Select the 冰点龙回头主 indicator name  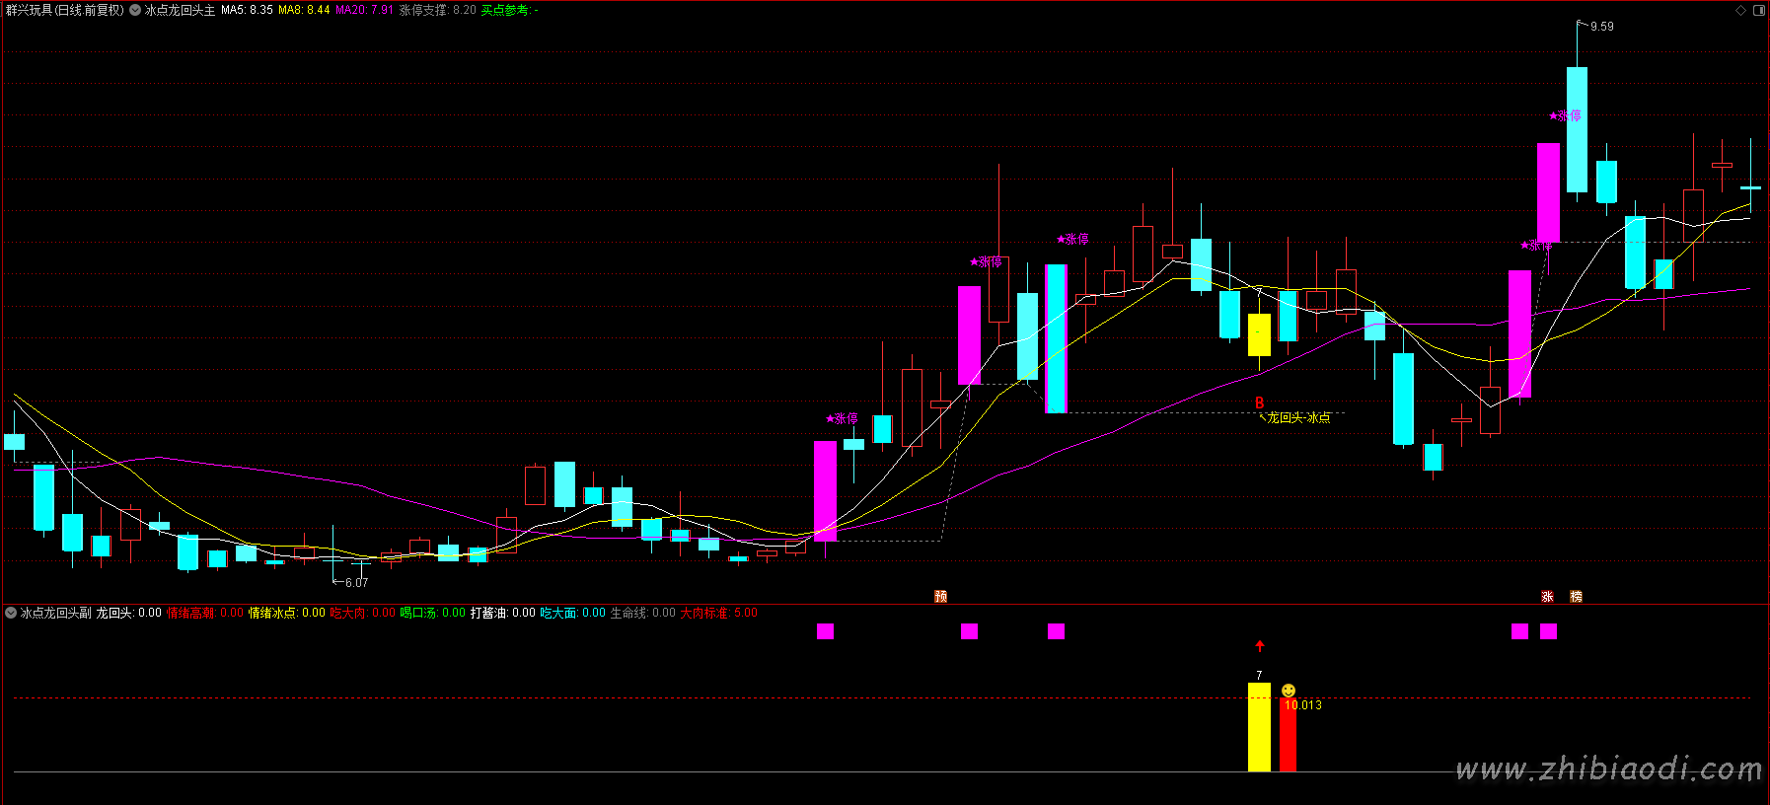[180, 10]
